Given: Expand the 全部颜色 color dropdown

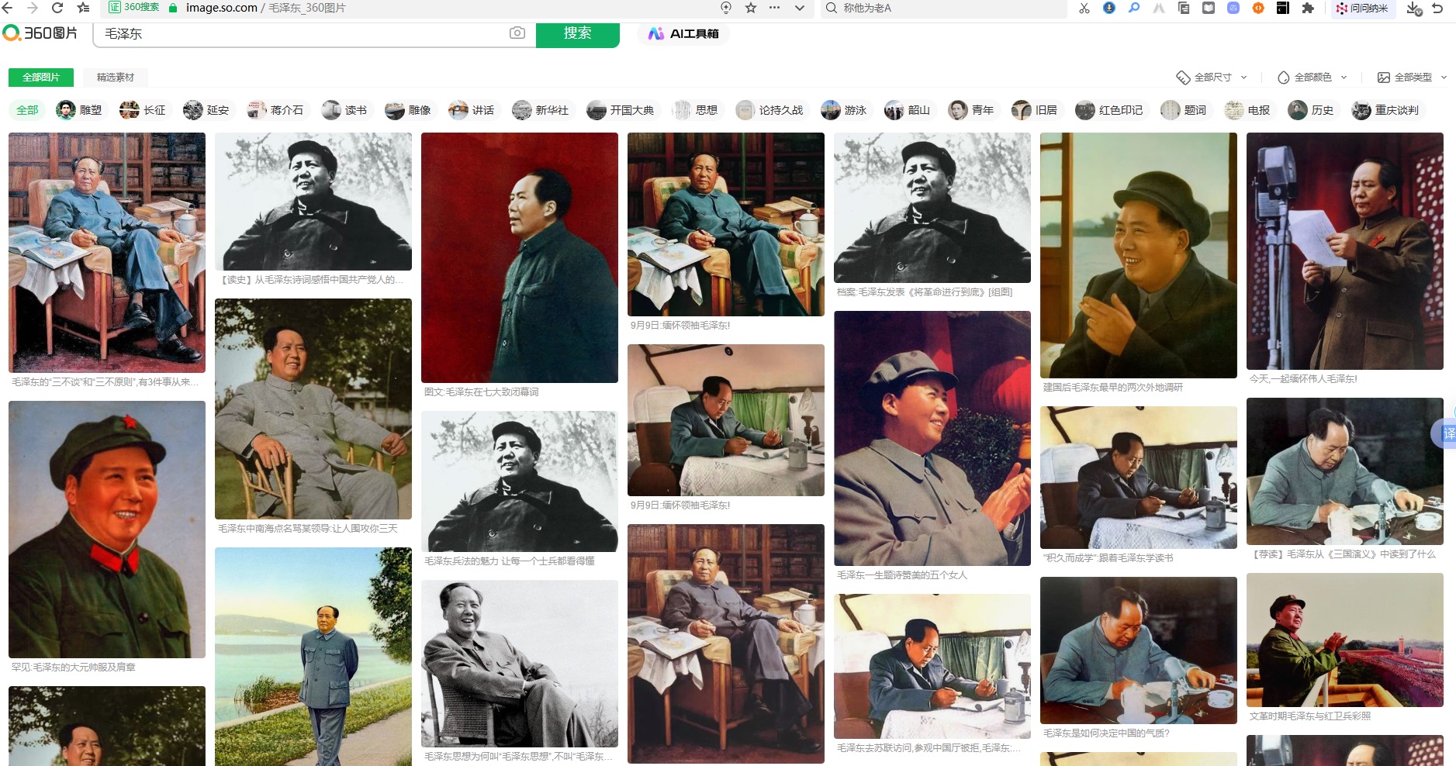Looking at the screenshot, I should [1312, 78].
